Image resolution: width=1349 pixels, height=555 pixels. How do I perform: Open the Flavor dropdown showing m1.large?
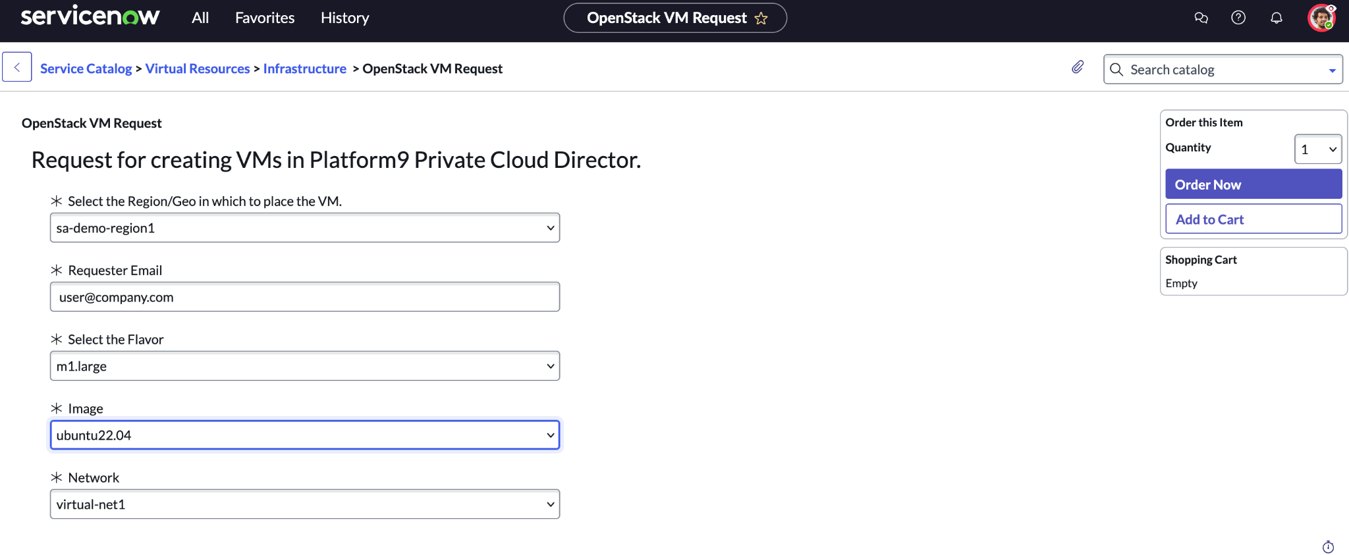pyautogui.click(x=305, y=366)
